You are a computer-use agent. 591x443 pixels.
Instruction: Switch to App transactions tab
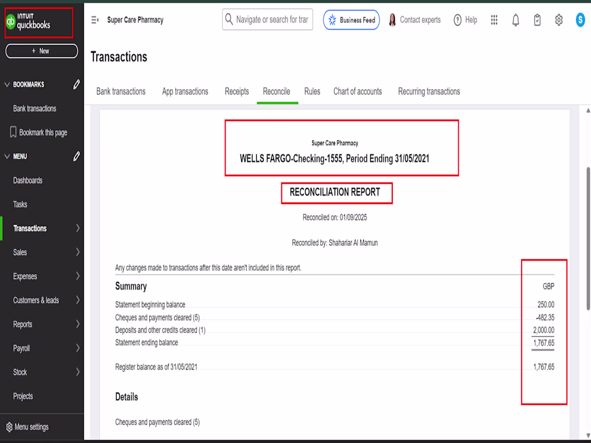click(x=185, y=91)
